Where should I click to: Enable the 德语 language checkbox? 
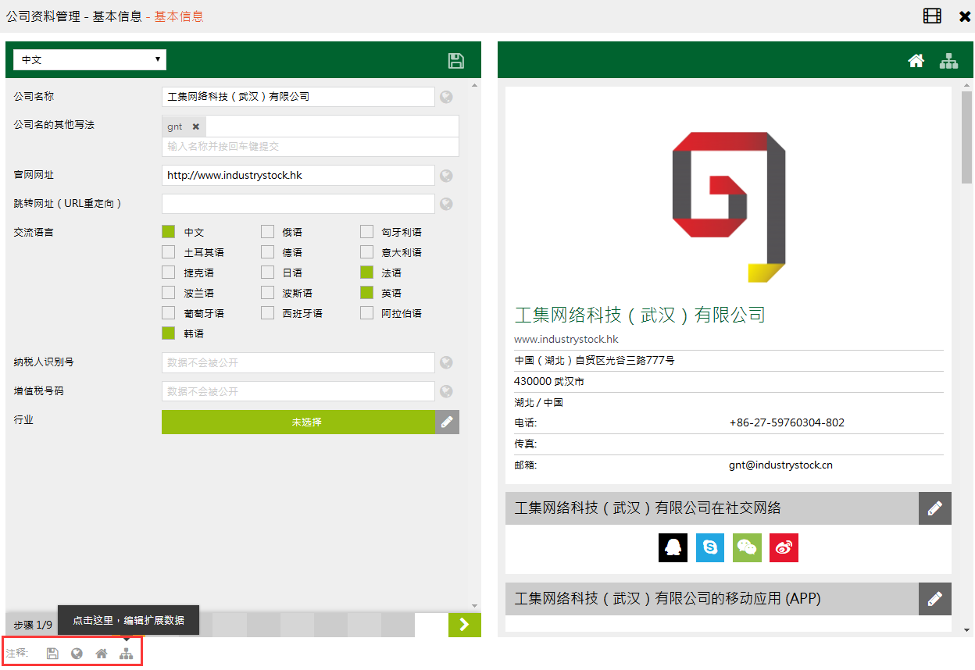point(268,252)
